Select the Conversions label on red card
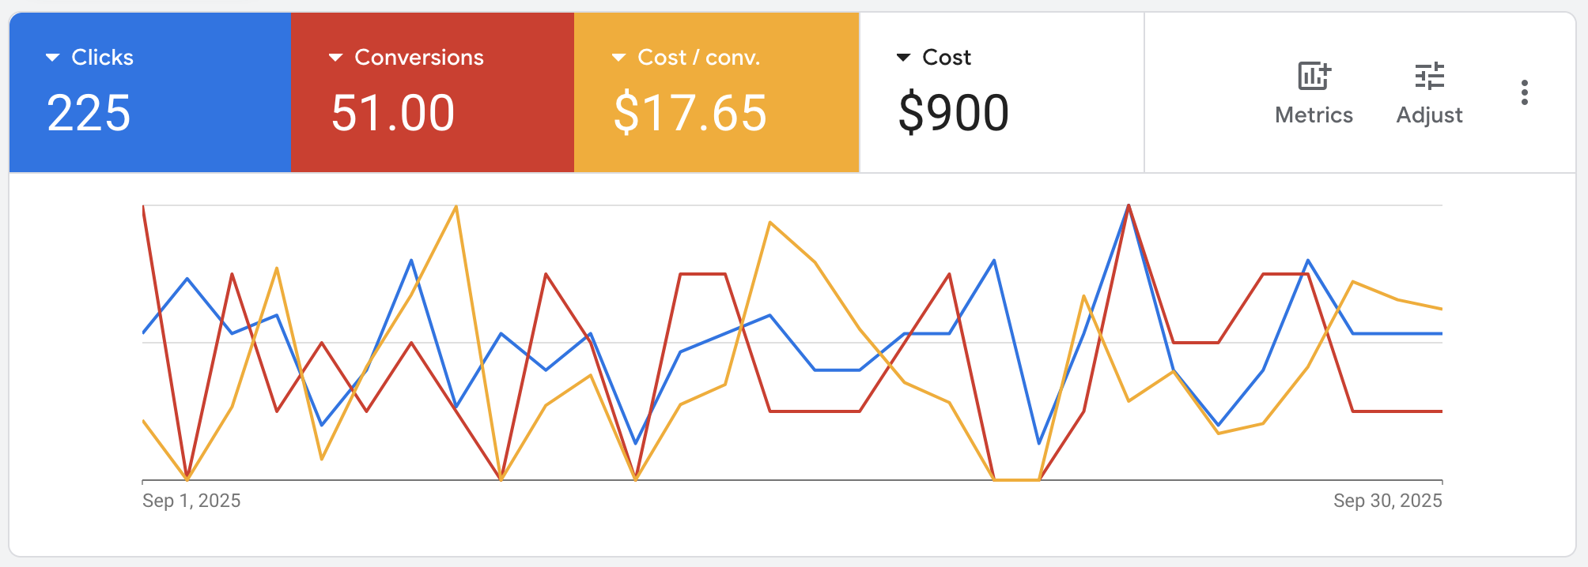 point(419,58)
